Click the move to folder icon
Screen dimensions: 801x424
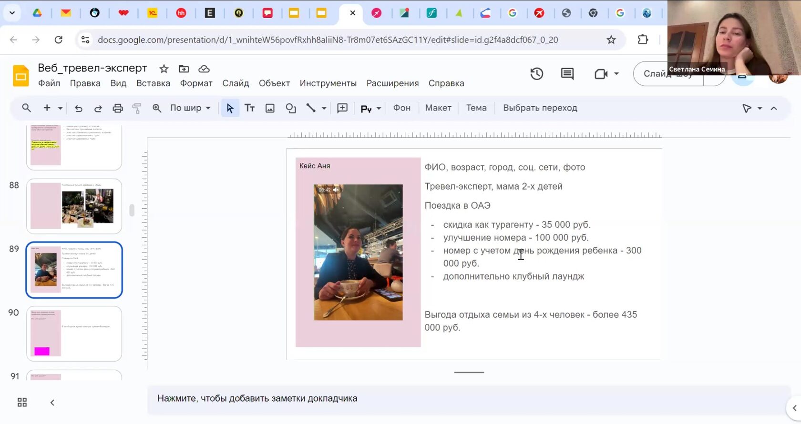click(184, 69)
